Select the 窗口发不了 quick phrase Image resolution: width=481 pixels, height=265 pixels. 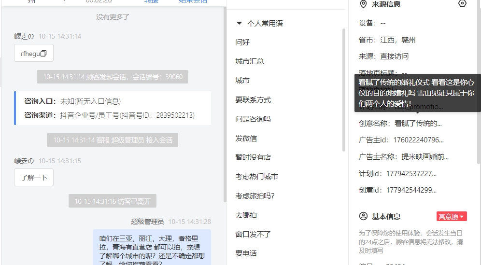click(253, 234)
